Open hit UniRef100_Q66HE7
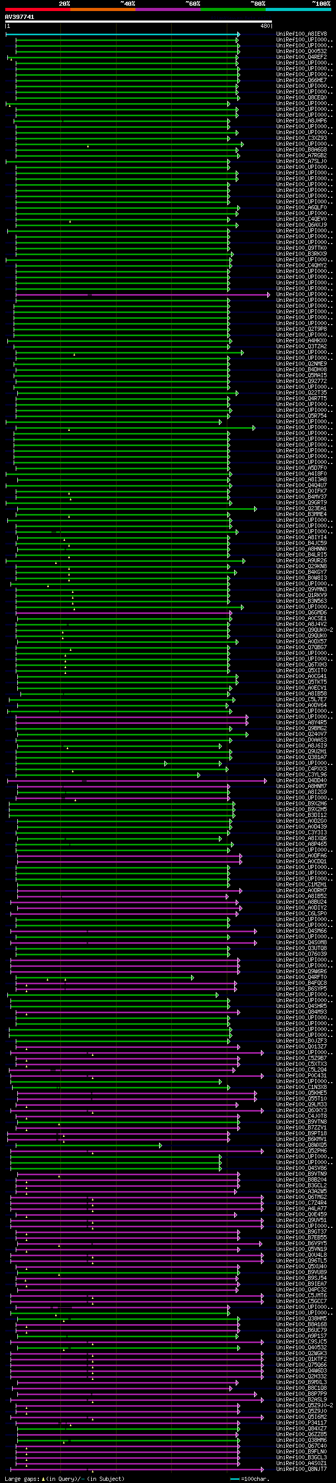 (x=301, y=80)
